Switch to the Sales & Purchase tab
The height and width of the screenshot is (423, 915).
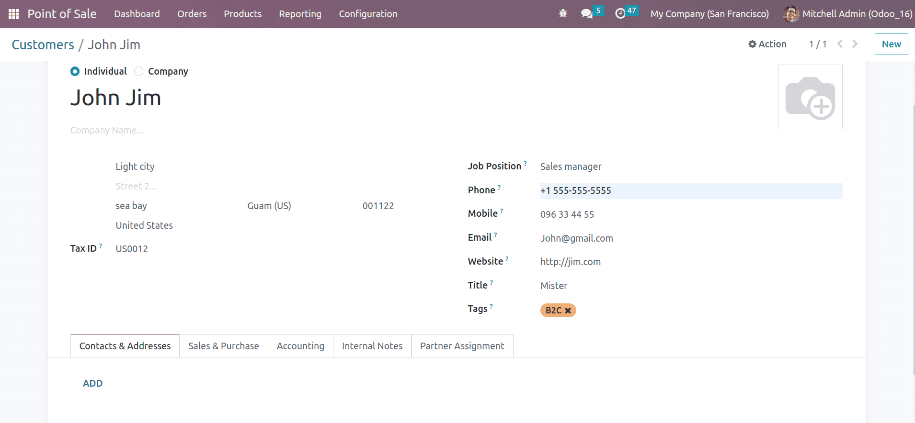click(x=224, y=346)
